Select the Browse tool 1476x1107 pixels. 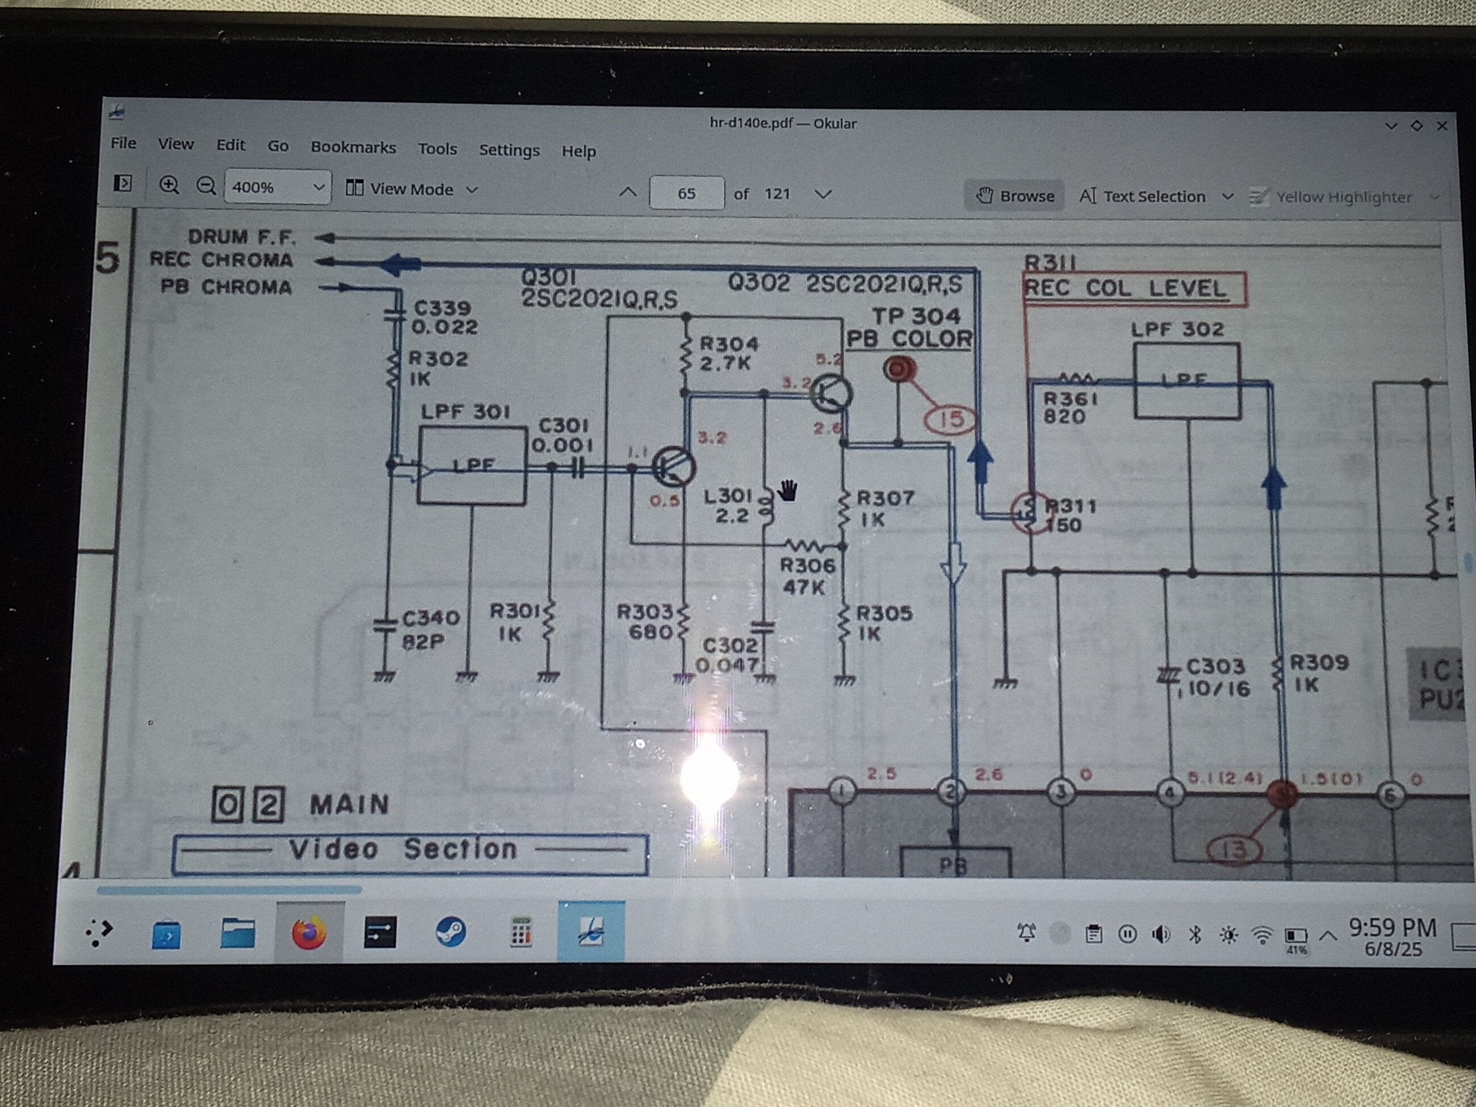click(x=1014, y=196)
